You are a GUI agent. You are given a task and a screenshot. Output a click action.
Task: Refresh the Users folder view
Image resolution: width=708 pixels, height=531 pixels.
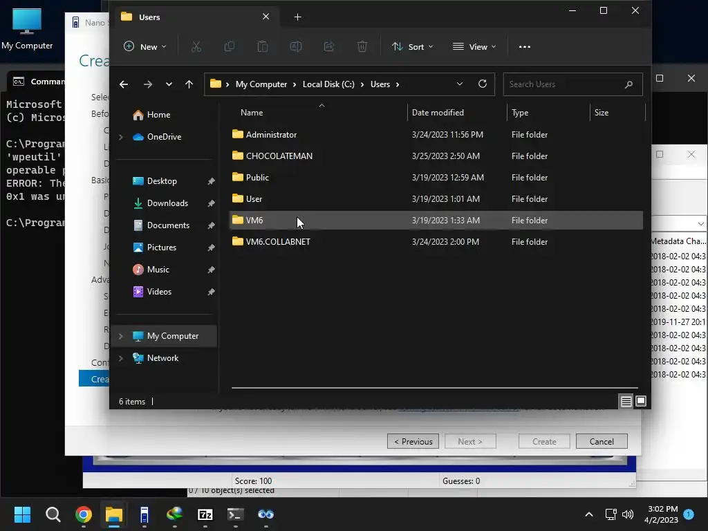point(482,84)
